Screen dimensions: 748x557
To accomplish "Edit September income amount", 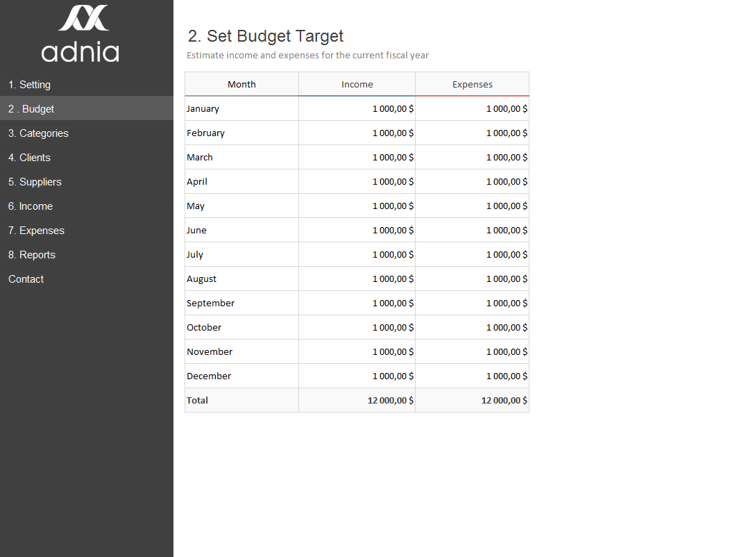I will click(x=357, y=304).
